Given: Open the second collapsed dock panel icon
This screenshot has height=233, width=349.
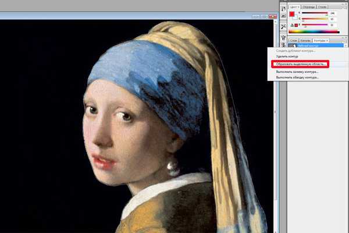Looking at the screenshot, I should click(x=283, y=16).
